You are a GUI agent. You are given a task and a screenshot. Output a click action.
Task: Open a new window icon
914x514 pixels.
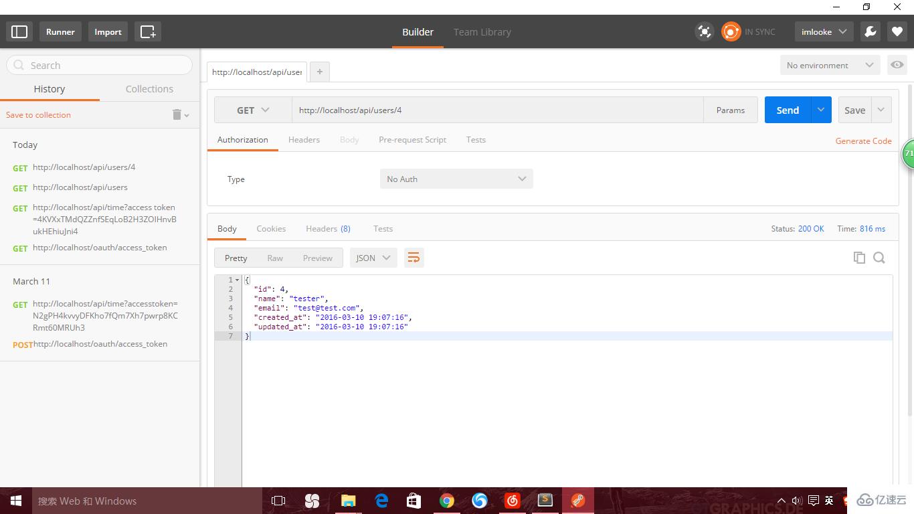148,31
